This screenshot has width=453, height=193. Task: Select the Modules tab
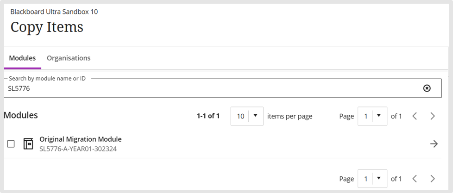(22, 58)
